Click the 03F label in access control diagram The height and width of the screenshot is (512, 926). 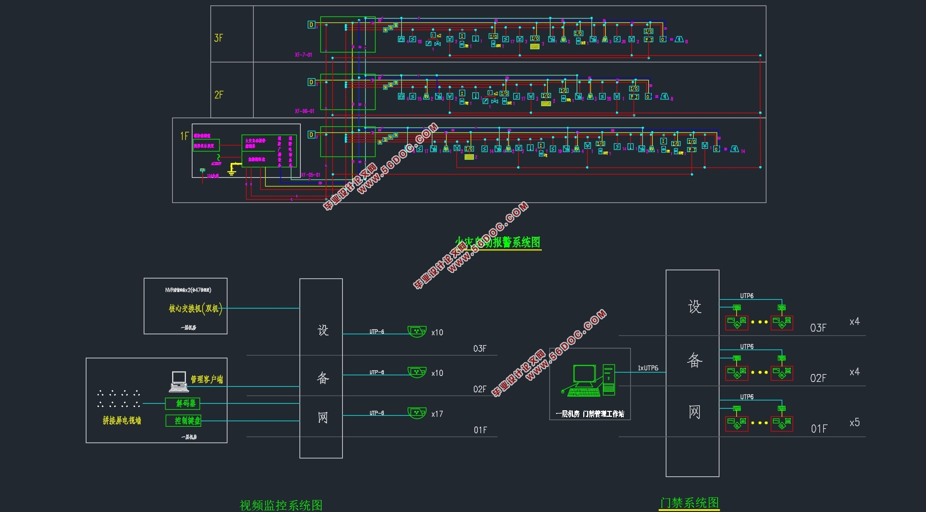(x=818, y=328)
